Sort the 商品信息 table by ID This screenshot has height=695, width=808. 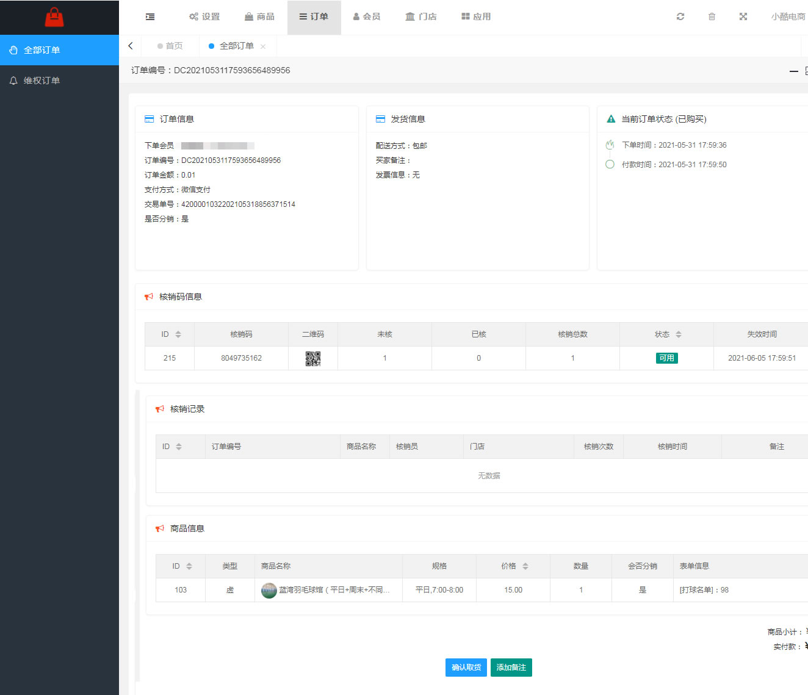[189, 566]
